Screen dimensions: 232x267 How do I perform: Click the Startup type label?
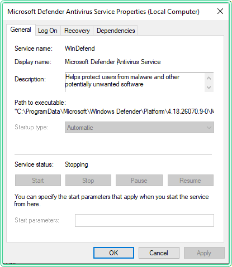(x=31, y=127)
